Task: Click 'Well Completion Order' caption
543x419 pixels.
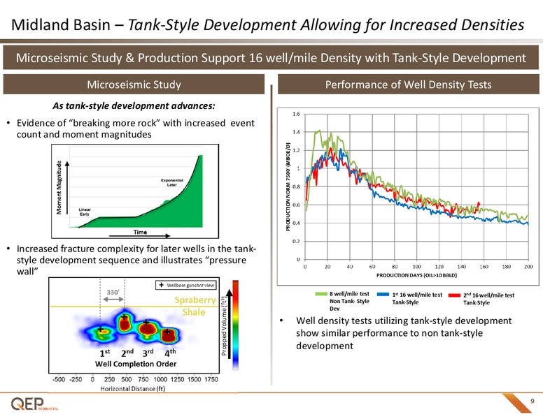Action: pos(136,364)
